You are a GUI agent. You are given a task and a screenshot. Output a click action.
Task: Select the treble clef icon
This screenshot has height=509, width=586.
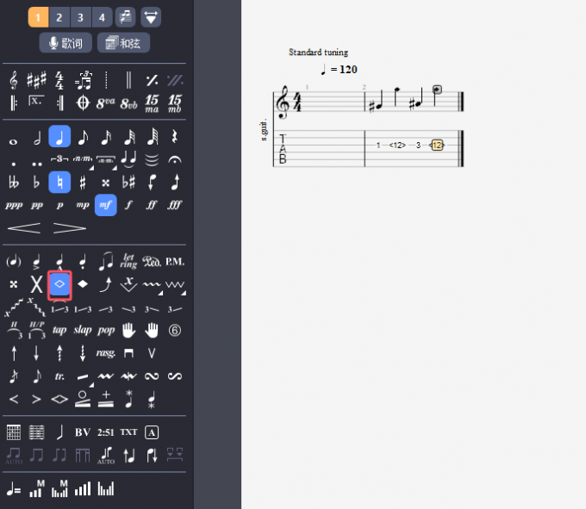[14, 80]
